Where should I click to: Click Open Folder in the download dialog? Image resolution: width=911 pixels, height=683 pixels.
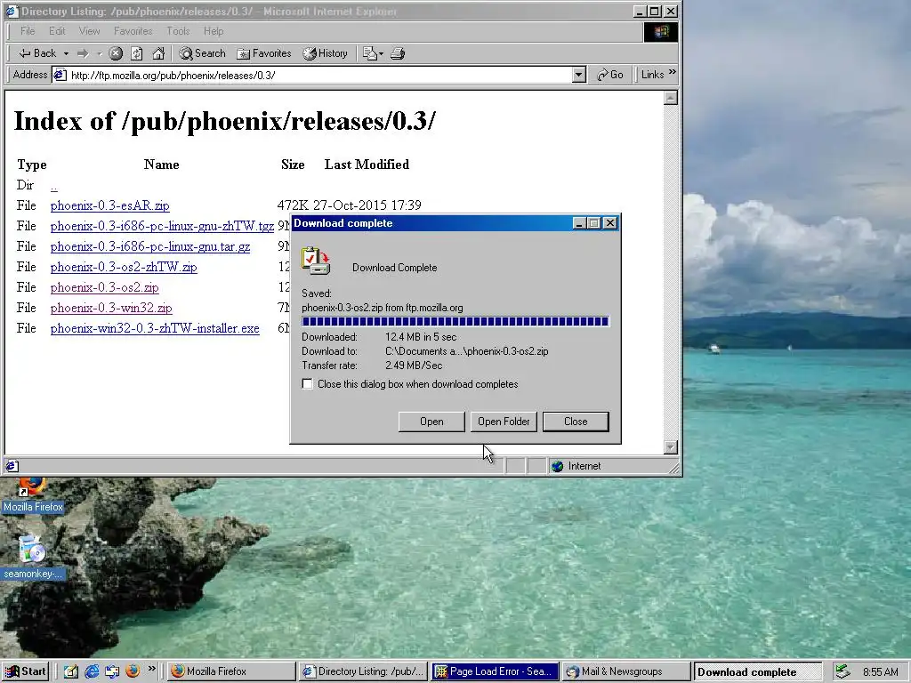504,422
